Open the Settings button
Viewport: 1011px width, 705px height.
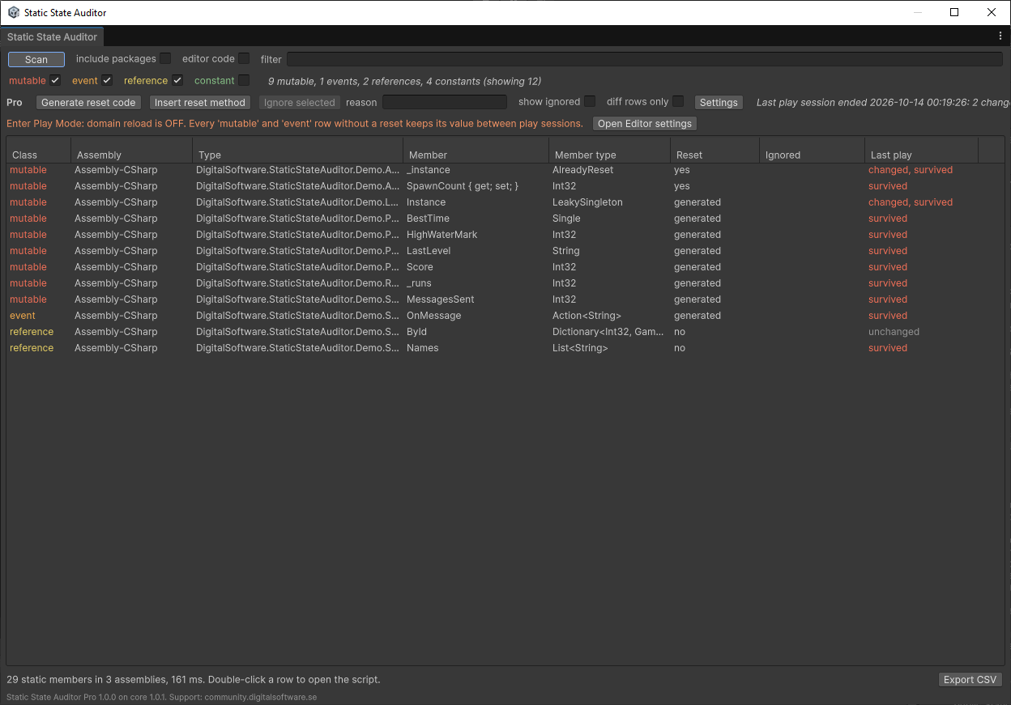point(719,103)
